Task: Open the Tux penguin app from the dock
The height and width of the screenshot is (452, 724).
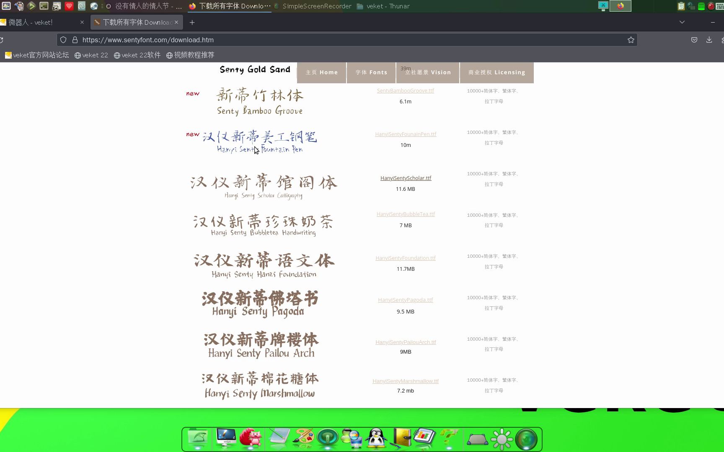Action: click(376, 438)
